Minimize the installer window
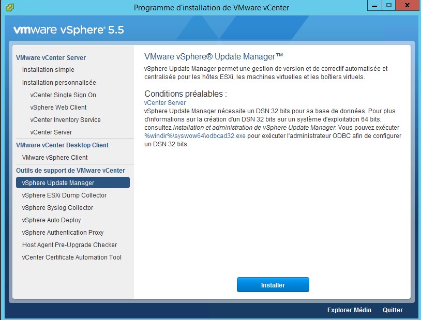 [x=374, y=5]
